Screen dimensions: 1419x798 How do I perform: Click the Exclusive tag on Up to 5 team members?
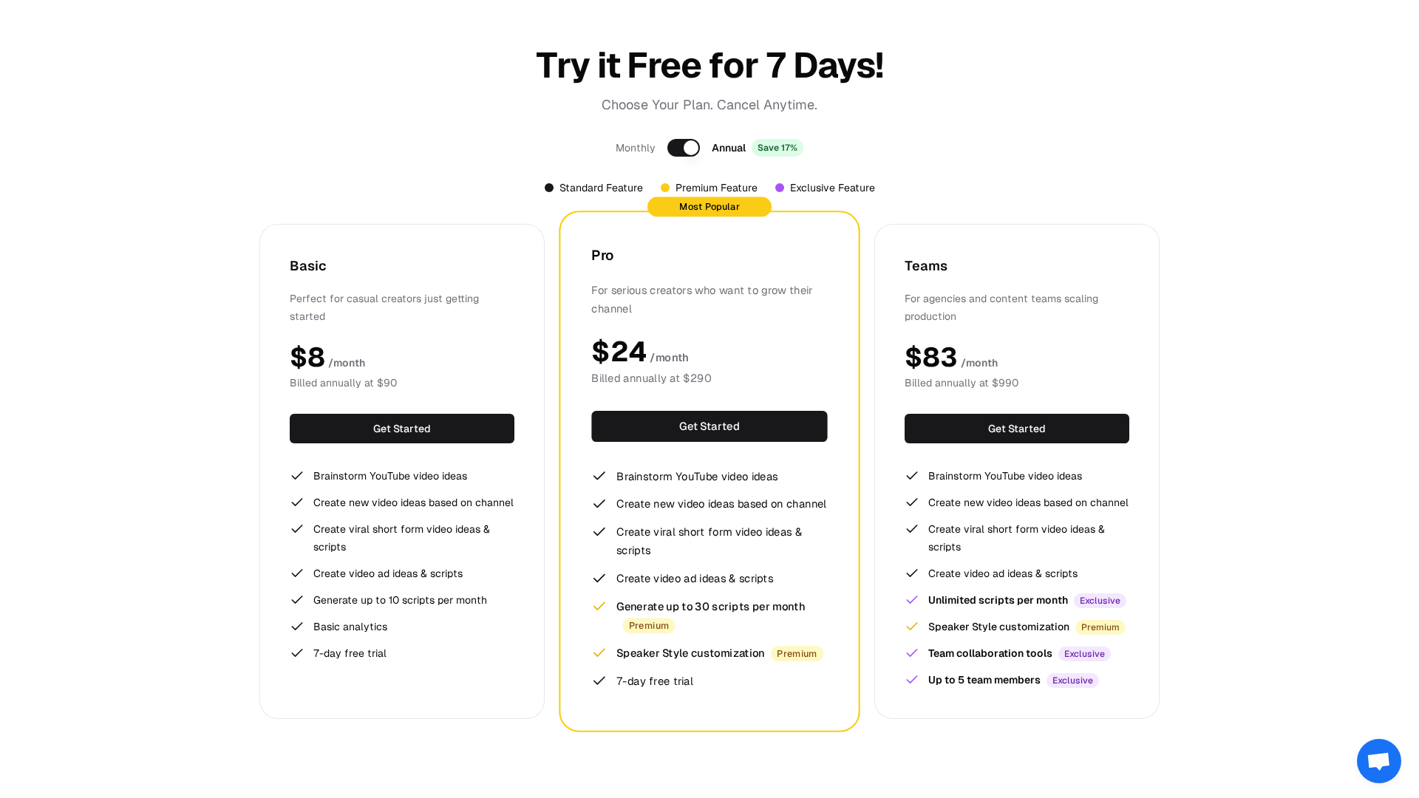coord(1072,681)
